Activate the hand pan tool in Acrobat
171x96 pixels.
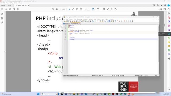[x=73, y=9]
